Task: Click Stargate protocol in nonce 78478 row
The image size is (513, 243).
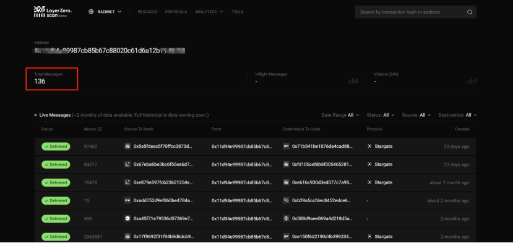Action: (380, 182)
